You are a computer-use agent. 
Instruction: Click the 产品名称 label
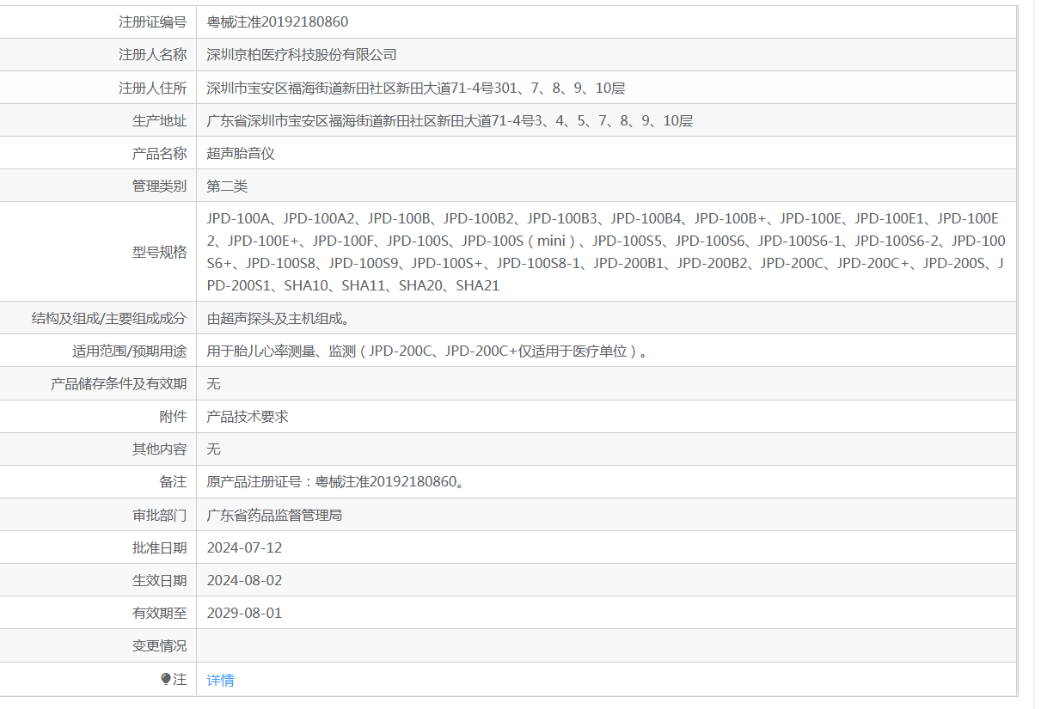(159, 153)
